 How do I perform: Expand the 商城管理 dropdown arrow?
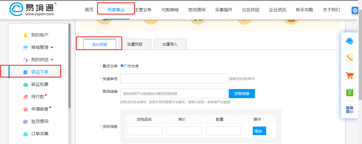[x=52, y=47]
